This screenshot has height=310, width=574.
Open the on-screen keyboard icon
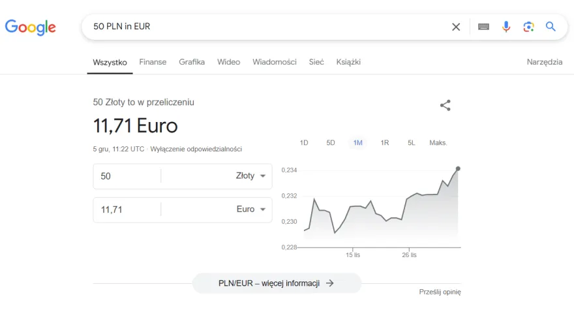[x=483, y=27]
